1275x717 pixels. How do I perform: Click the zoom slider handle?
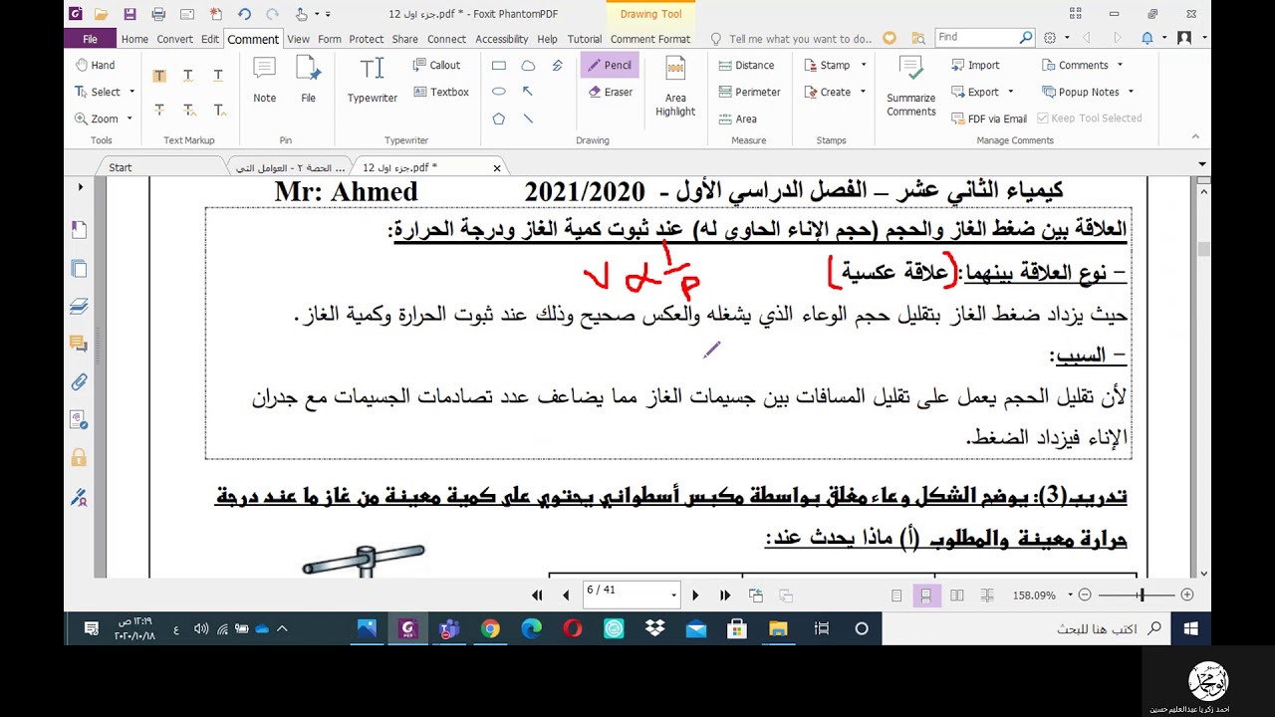(x=1142, y=595)
